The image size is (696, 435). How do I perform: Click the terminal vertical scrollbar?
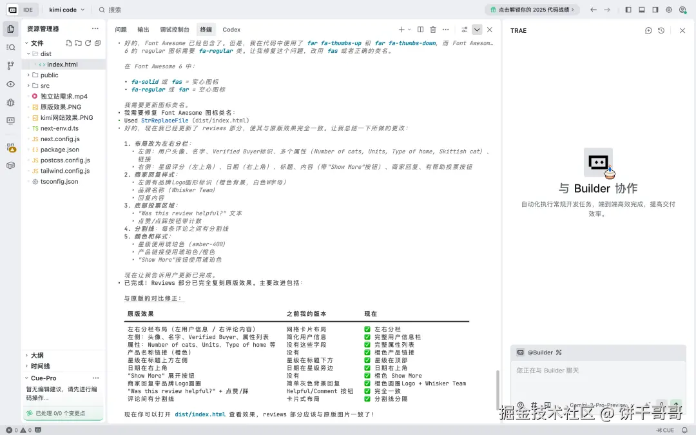click(497, 391)
